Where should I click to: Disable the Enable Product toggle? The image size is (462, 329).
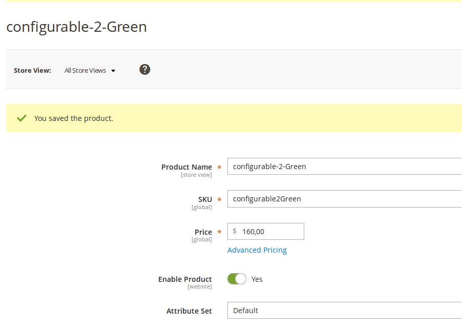[237, 279]
